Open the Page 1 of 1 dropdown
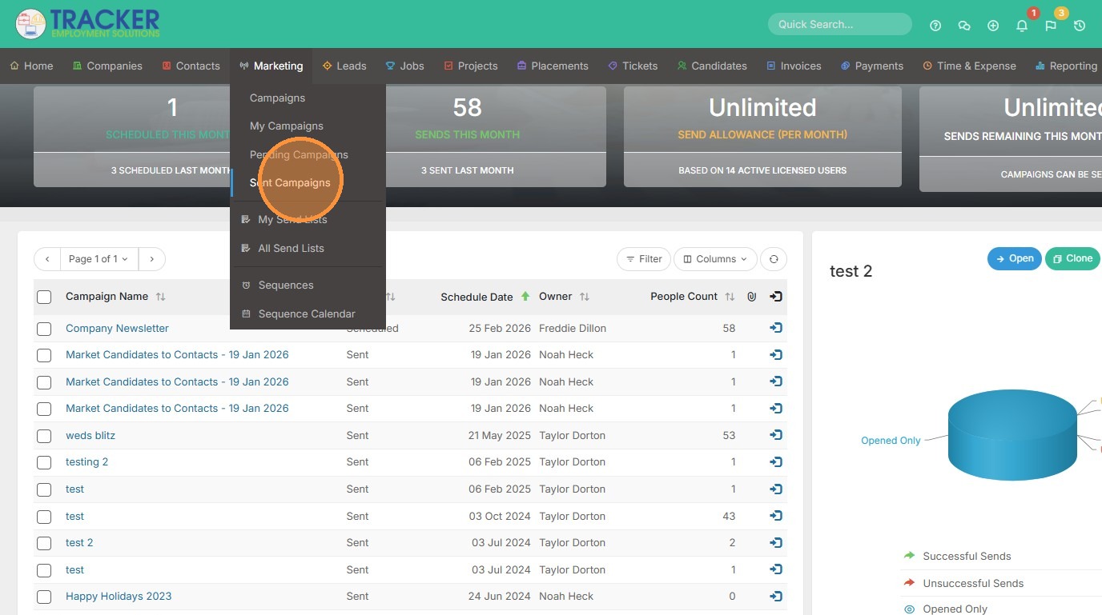 (x=99, y=259)
